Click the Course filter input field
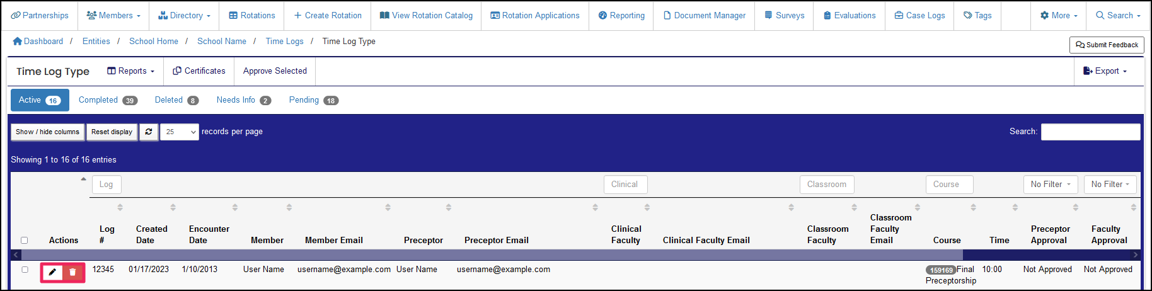 coord(949,185)
